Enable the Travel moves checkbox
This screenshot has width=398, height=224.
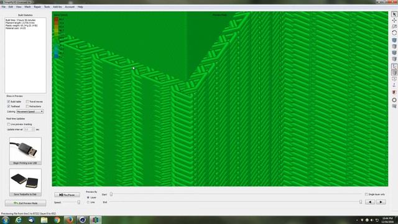pos(27,101)
